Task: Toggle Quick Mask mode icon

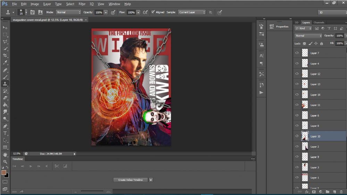Action: [5, 182]
